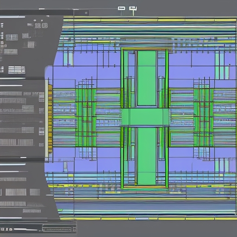Click the white rectangle icon above the canvas
Screen dimensions: 237x237
click(121, 8)
